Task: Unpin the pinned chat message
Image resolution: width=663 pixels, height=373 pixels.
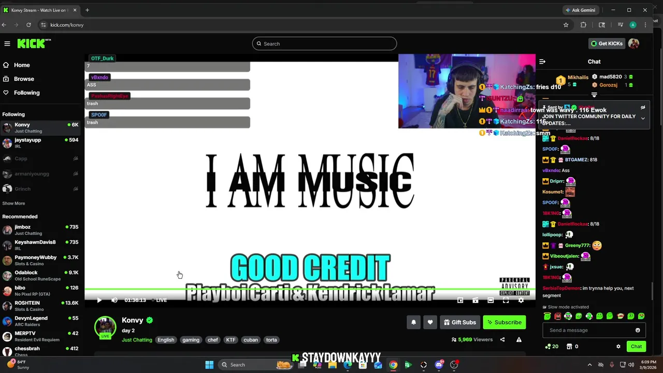Action: pyautogui.click(x=643, y=108)
